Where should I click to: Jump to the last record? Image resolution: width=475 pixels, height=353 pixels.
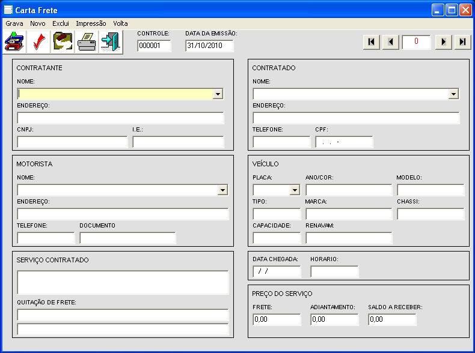462,41
